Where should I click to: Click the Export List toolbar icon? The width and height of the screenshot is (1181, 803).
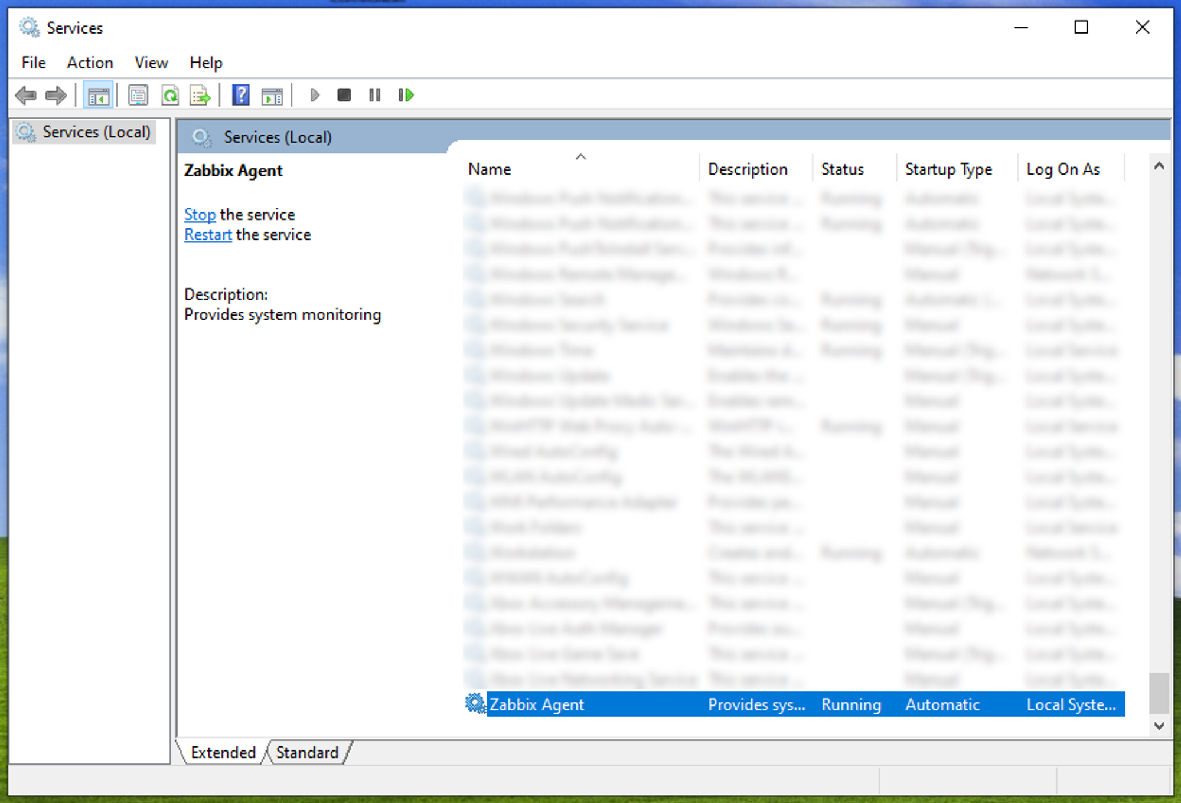(200, 95)
